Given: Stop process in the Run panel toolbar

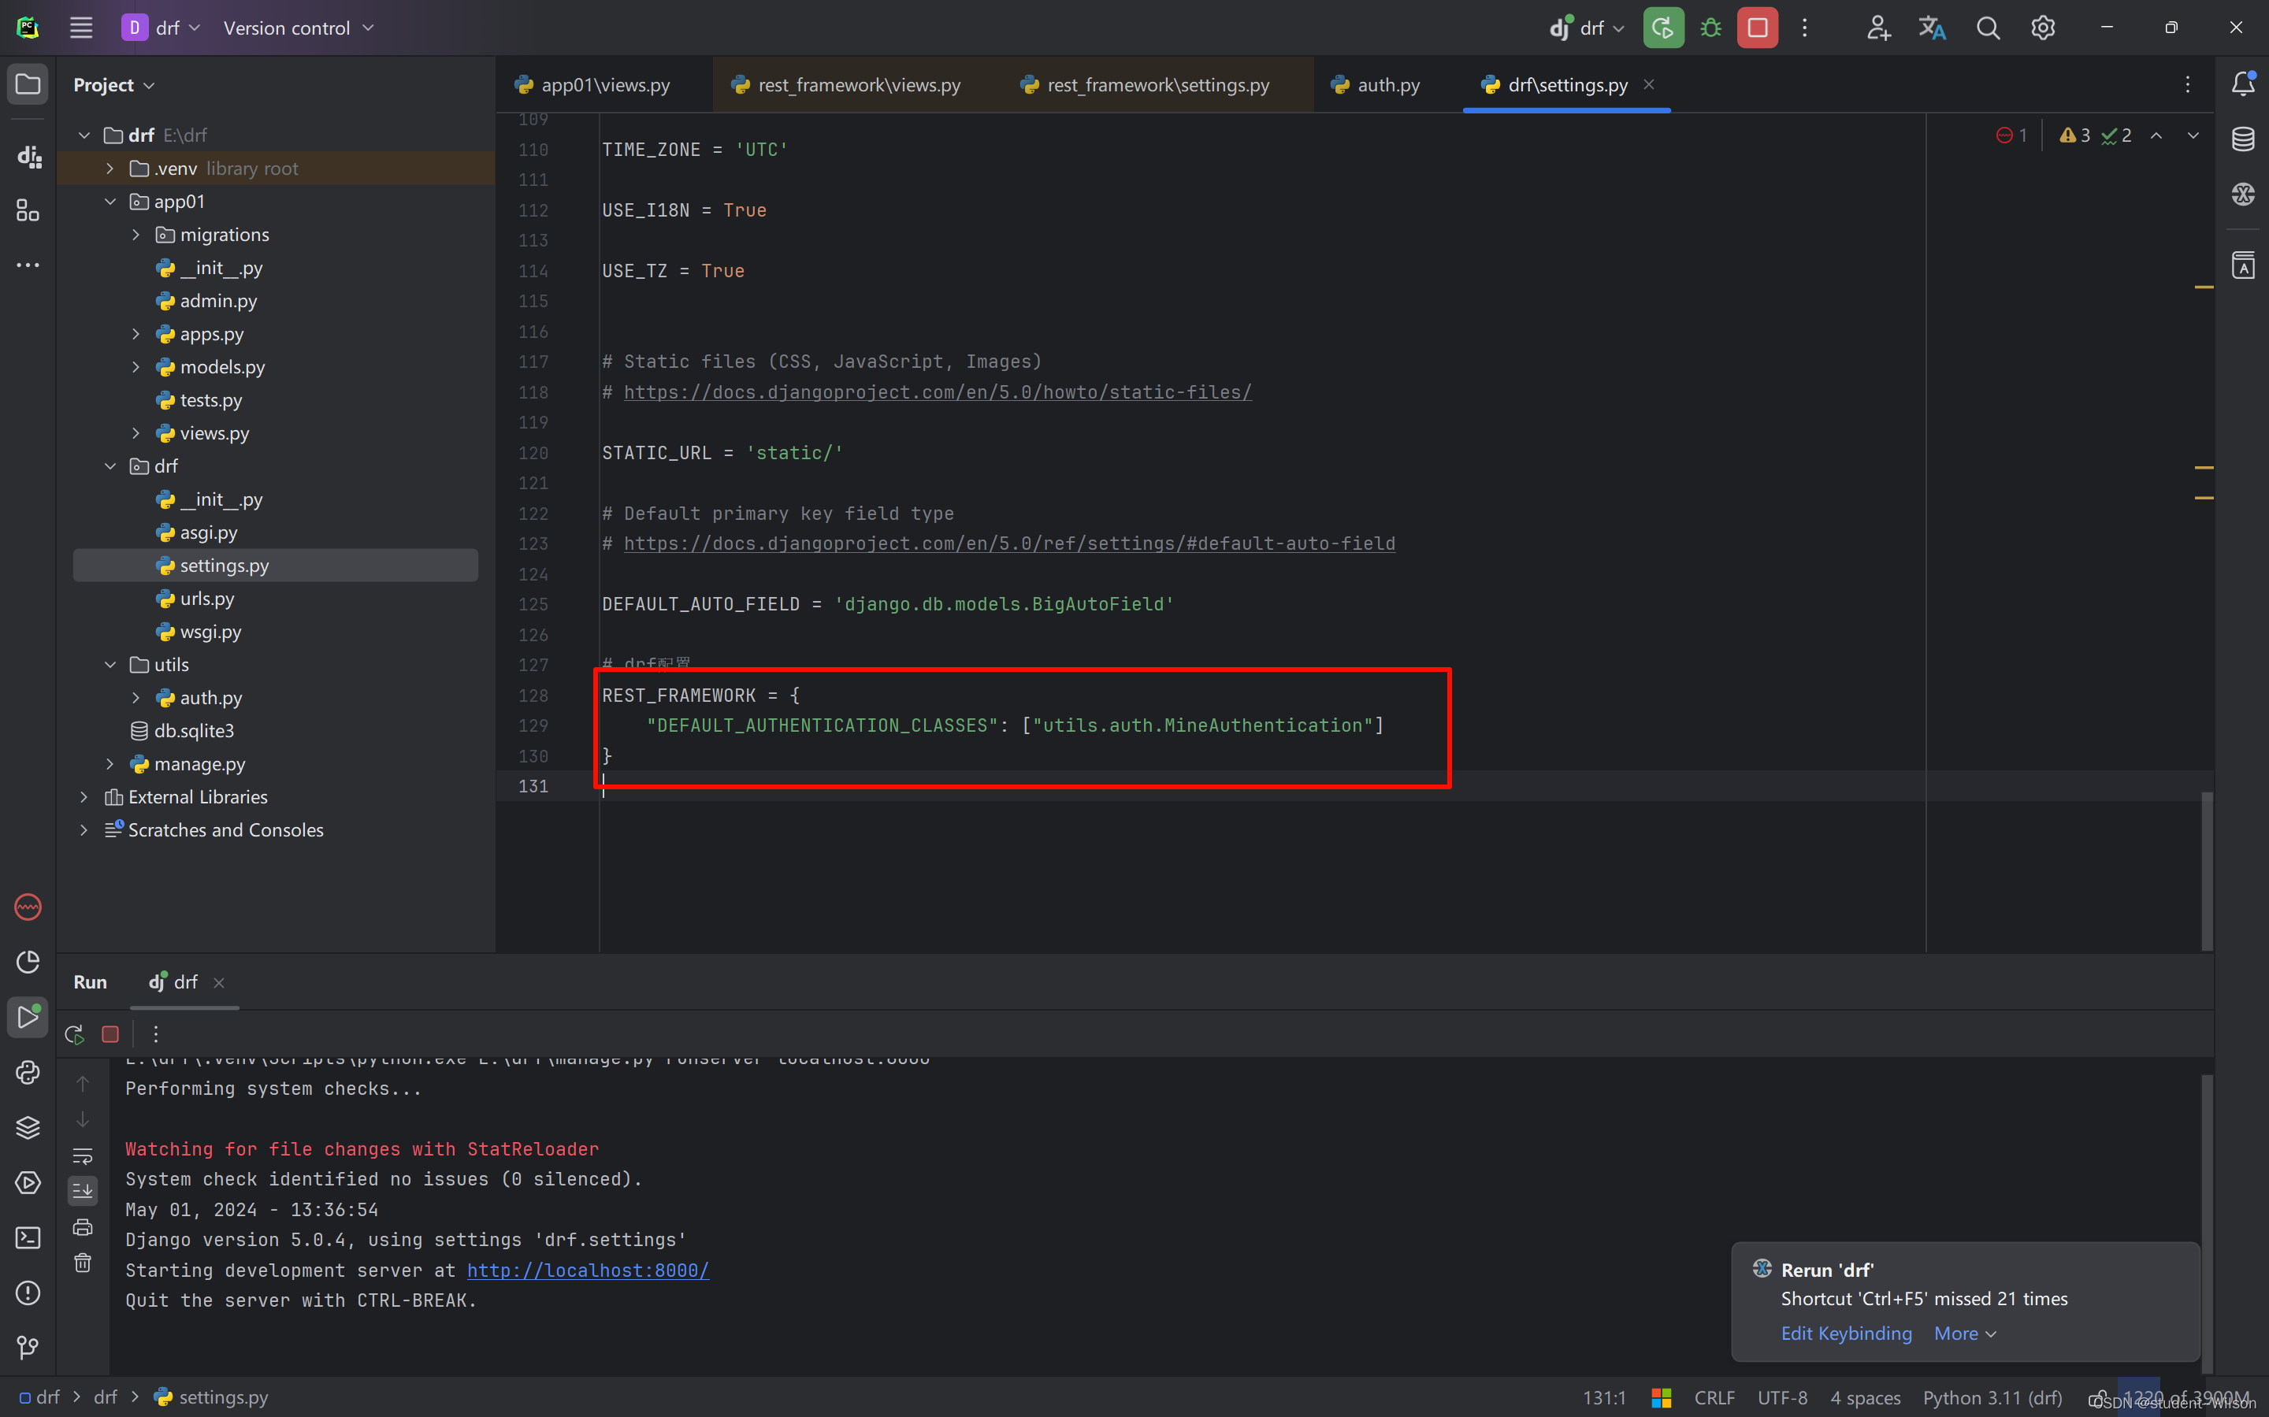Looking at the screenshot, I should tap(110, 1033).
